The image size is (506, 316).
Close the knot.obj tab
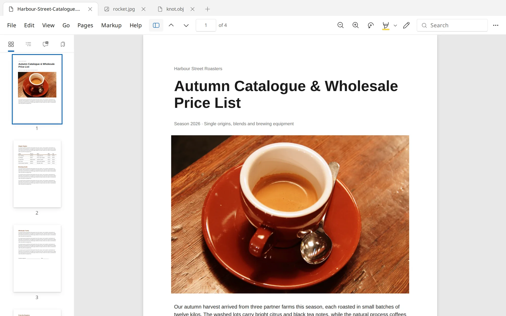[193, 9]
